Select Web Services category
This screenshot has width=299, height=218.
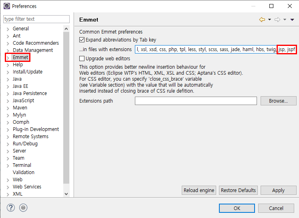(27, 187)
